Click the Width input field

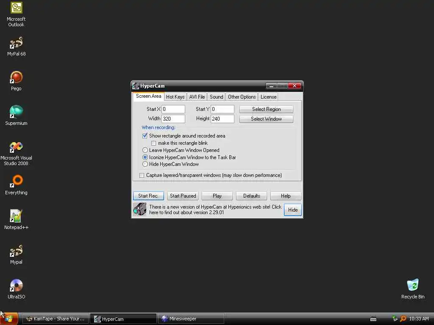pos(173,119)
